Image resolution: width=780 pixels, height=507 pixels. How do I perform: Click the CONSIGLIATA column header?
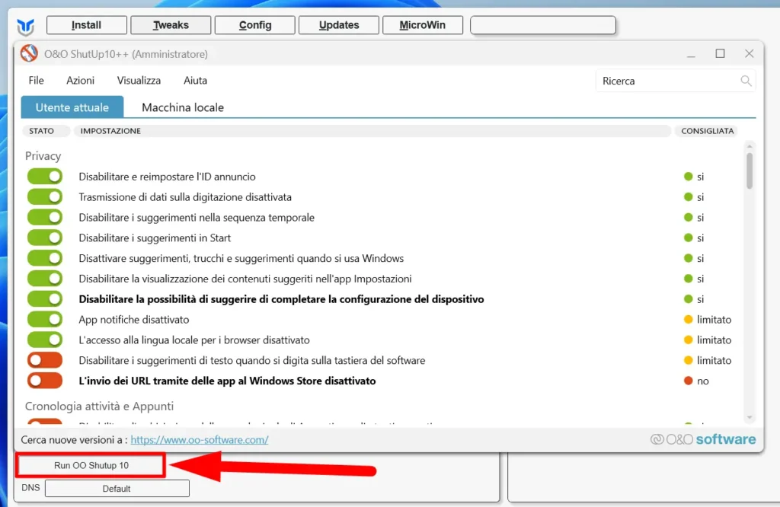pyautogui.click(x=708, y=131)
